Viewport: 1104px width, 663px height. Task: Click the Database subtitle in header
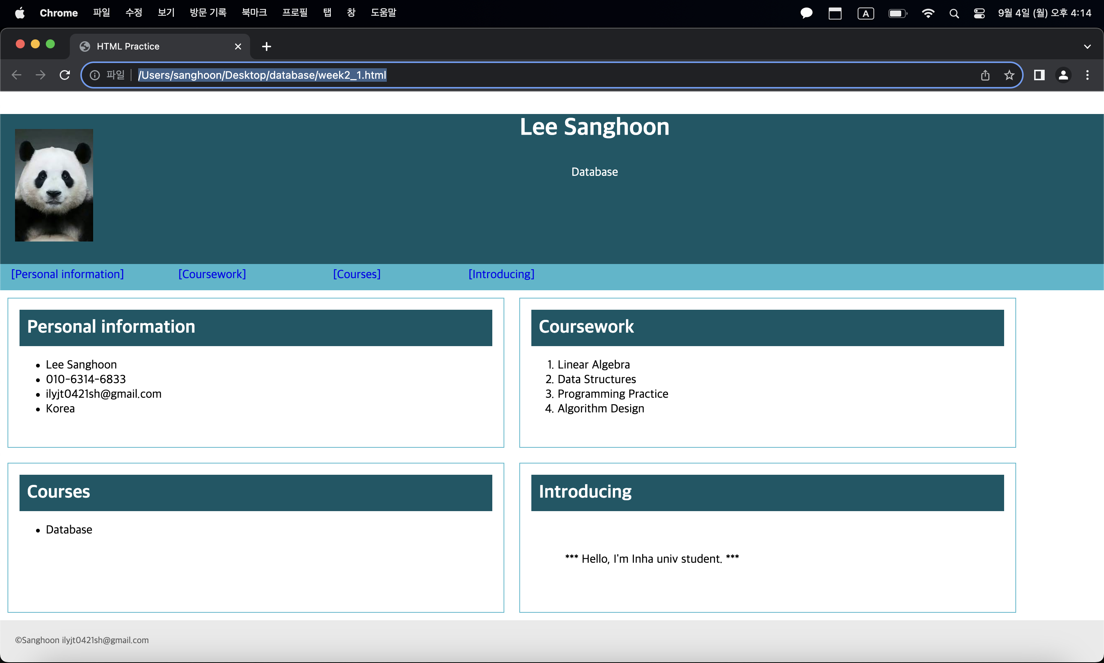594,172
